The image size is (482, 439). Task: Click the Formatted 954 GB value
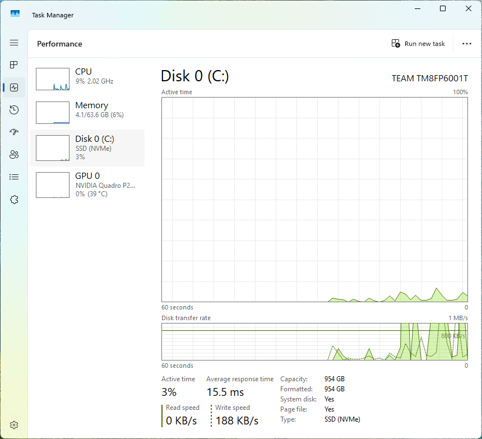(335, 389)
